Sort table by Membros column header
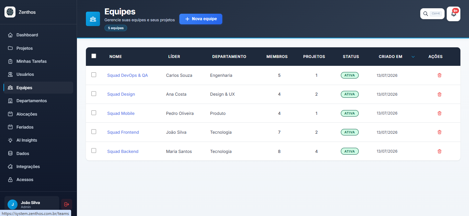Viewport: 469px width, 216px height. pos(277,57)
